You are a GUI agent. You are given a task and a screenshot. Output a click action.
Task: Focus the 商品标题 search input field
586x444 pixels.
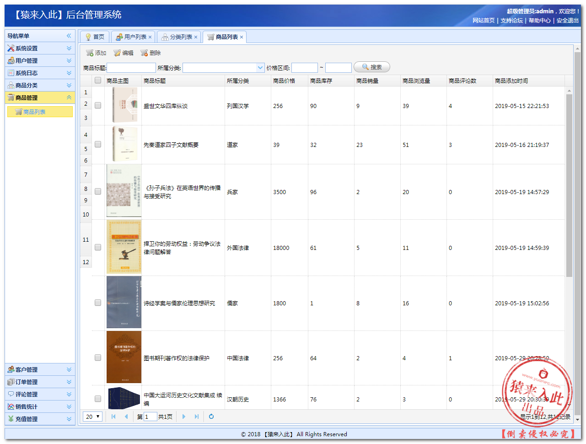[131, 68]
